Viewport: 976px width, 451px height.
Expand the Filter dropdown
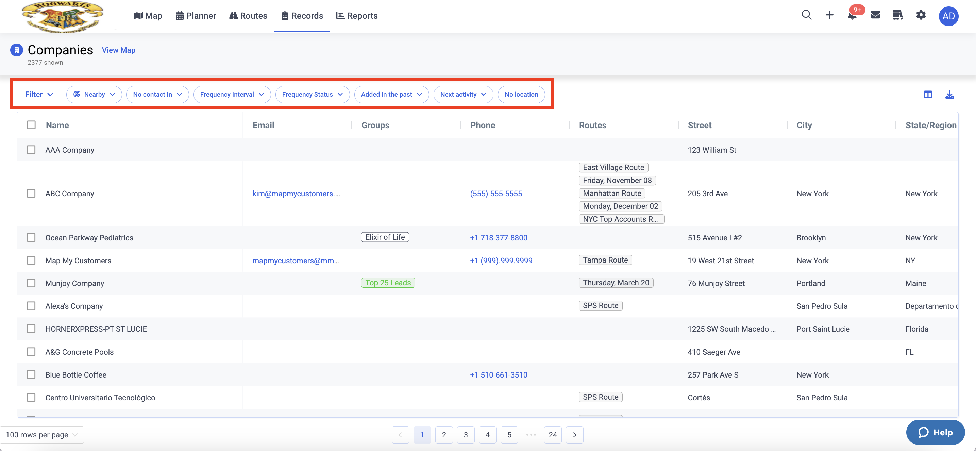pyautogui.click(x=39, y=94)
